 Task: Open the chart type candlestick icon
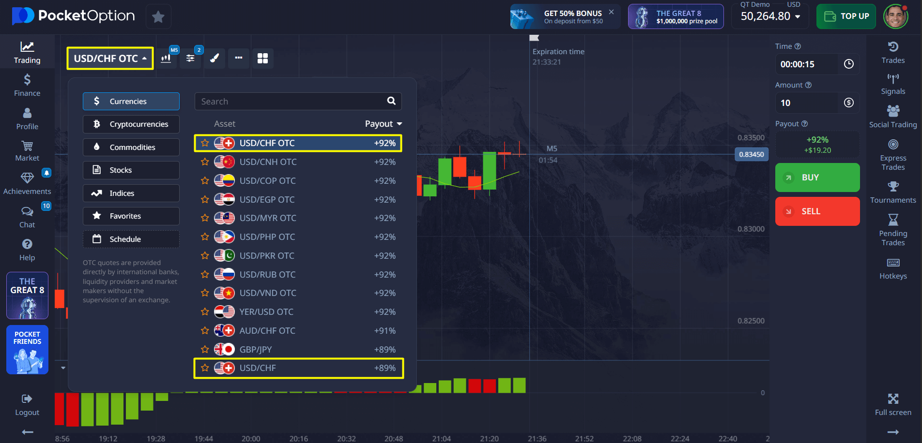166,59
